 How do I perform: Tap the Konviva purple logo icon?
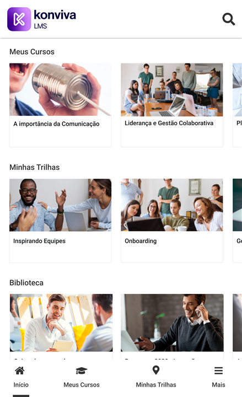(x=19, y=19)
